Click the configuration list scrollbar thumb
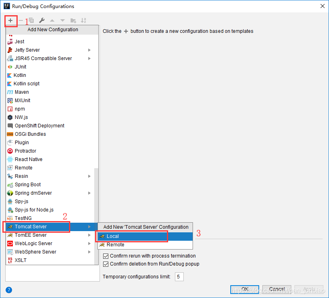The height and width of the screenshot is (298, 329). [x=96, y=216]
